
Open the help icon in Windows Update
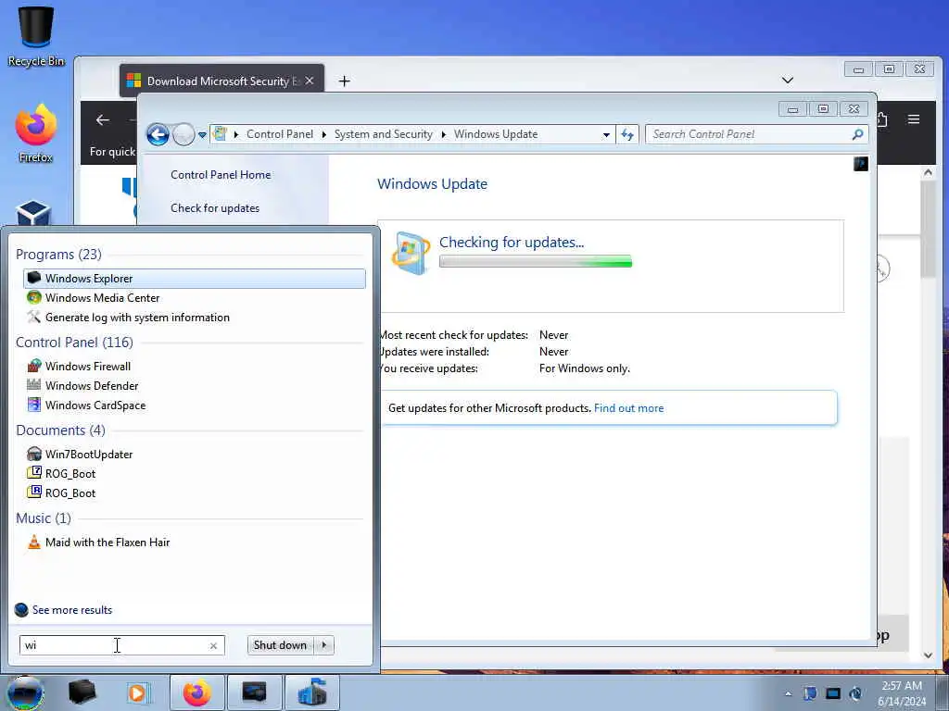861,164
